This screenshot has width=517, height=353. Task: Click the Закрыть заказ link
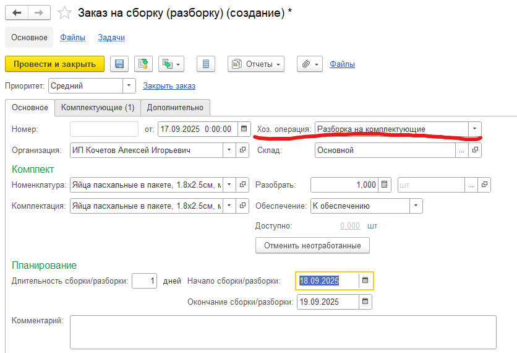point(169,86)
